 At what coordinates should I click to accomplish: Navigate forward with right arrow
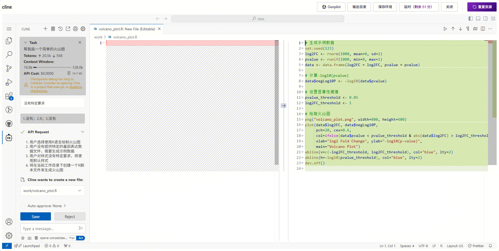point(165,19)
